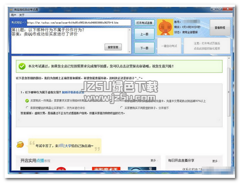Click the 剩余 time remaining text
240x183 pixels.
click(x=187, y=27)
